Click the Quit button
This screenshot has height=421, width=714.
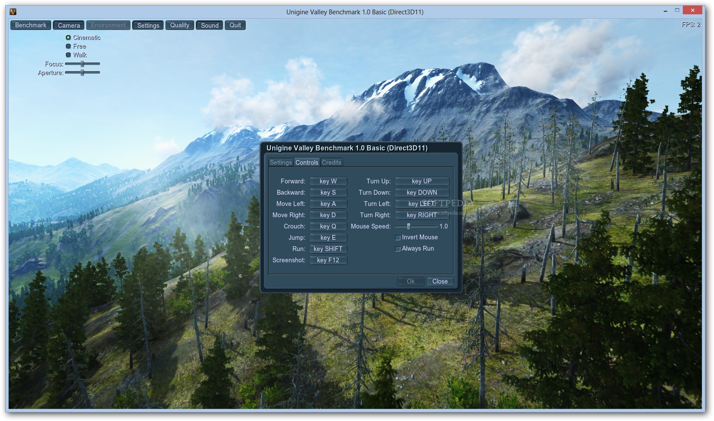[235, 25]
